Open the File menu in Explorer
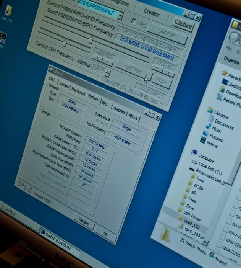The width and height of the screenshot is (241, 268). coord(228,48)
